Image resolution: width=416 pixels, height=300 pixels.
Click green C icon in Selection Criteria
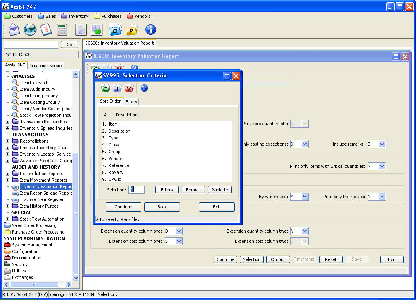[x=106, y=88]
